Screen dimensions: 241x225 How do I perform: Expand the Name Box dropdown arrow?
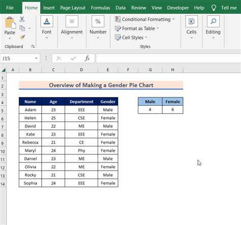point(36,58)
